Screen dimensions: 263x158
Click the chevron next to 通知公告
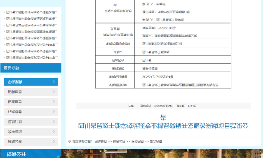click(x=54, y=142)
